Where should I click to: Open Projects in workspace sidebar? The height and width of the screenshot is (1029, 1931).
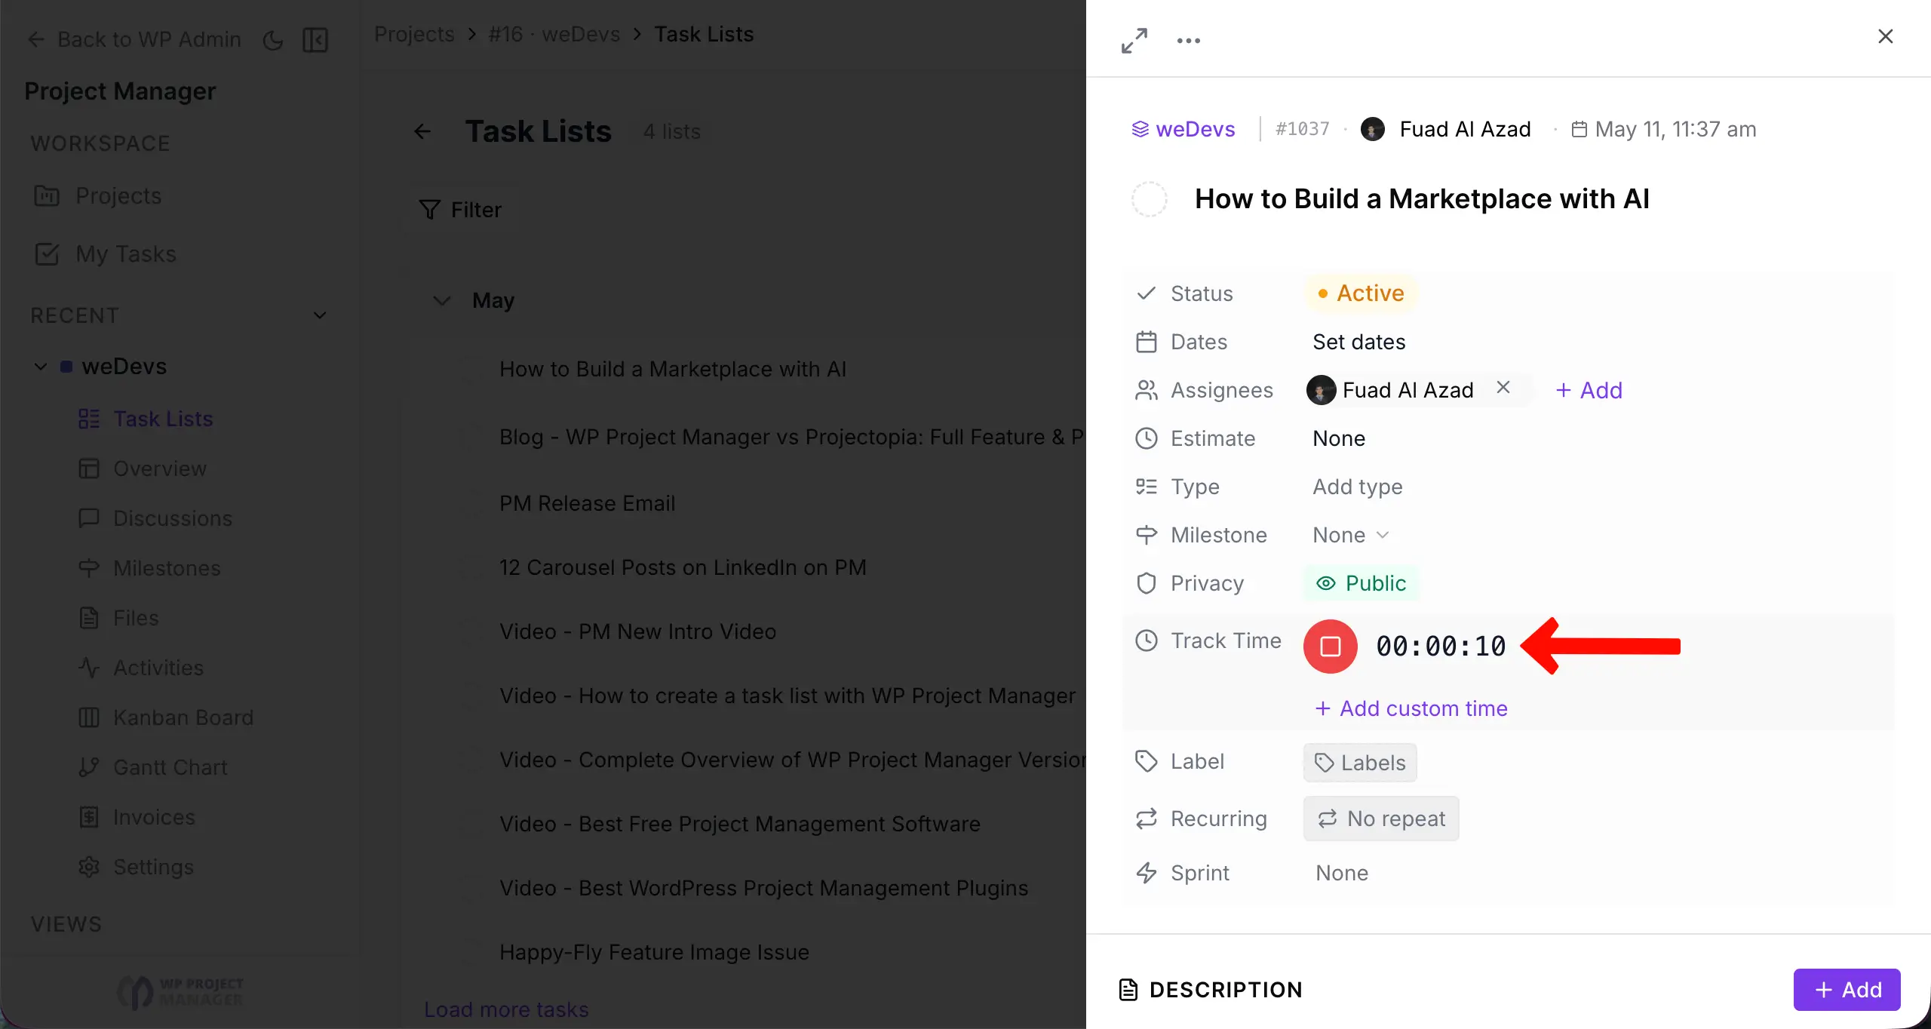[x=98, y=196]
